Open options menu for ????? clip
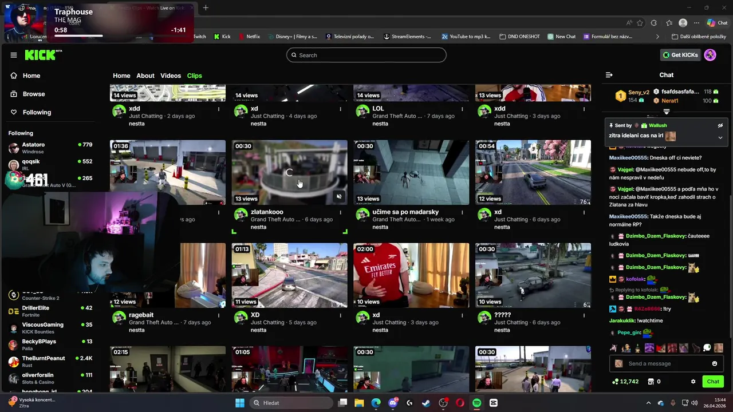Viewport: 733px width, 412px height. (584, 315)
